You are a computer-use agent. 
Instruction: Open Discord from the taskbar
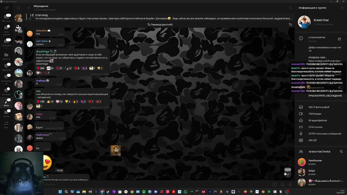tap(156, 192)
